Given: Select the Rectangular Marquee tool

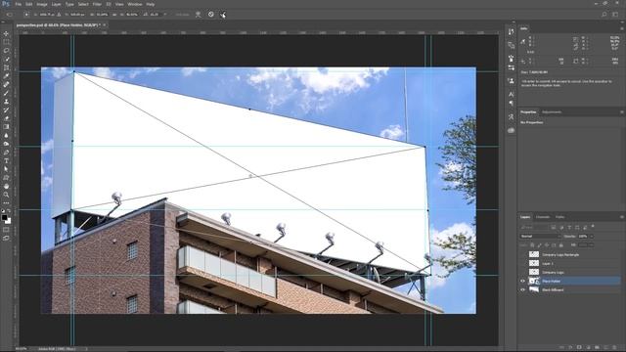Looking at the screenshot, I should pyautogui.click(x=6, y=42).
